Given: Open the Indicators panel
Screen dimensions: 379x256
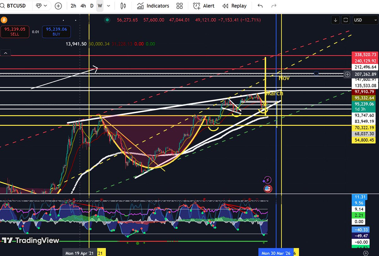Looking at the screenshot, I should tap(153, 6).
